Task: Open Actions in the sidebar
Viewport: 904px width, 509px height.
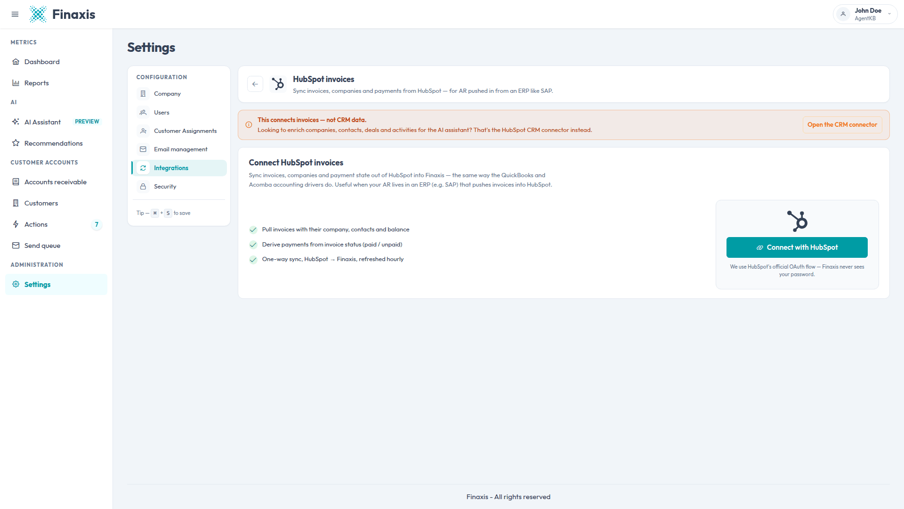Action: [56, 224]
